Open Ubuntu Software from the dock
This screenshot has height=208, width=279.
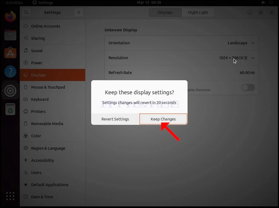(10, 53)
